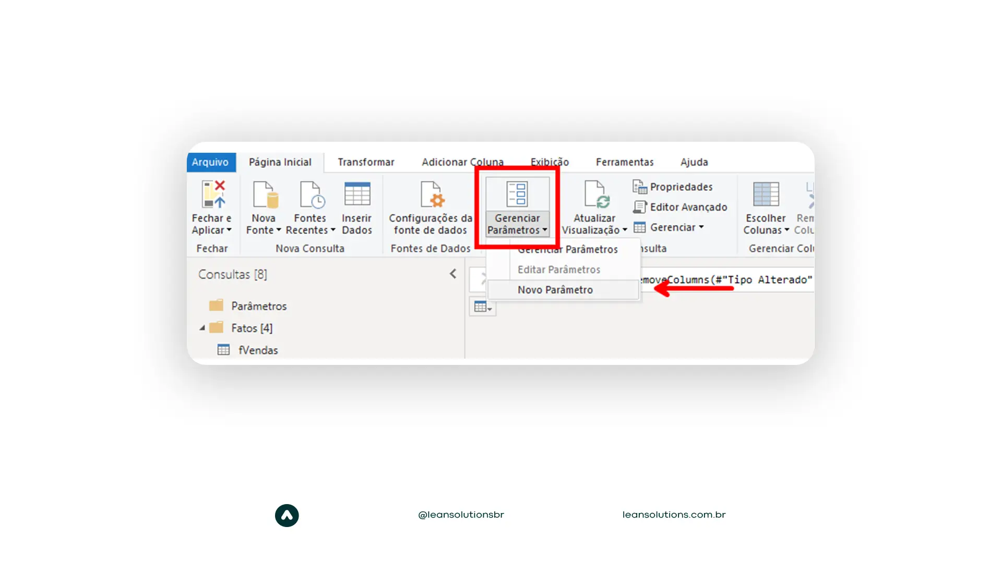Switch to the Exibição tab
Image resolution: width=1002 pixels, height=563 pixels.
point(550,162)
